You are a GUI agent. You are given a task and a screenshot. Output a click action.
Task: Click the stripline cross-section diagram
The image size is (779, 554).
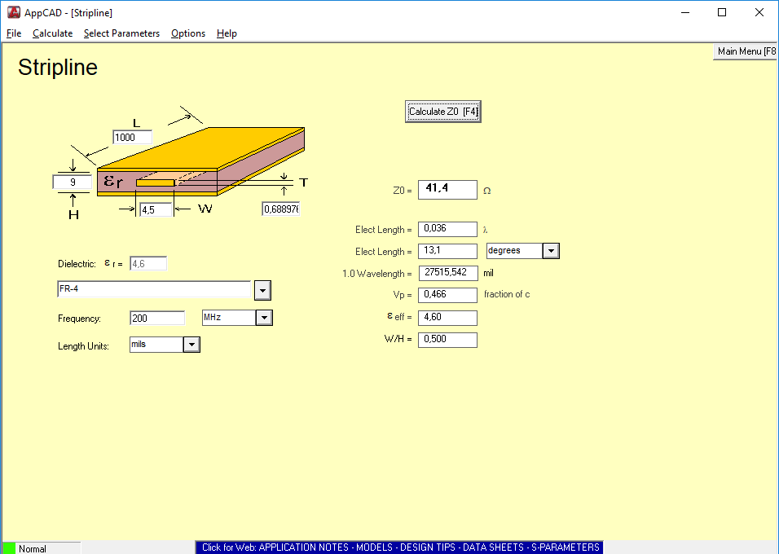point(200,161)
